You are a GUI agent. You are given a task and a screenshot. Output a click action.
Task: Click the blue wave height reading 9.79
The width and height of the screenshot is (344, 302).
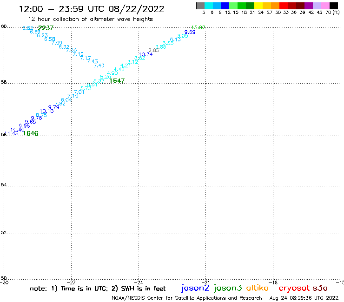tap(54, 107)
